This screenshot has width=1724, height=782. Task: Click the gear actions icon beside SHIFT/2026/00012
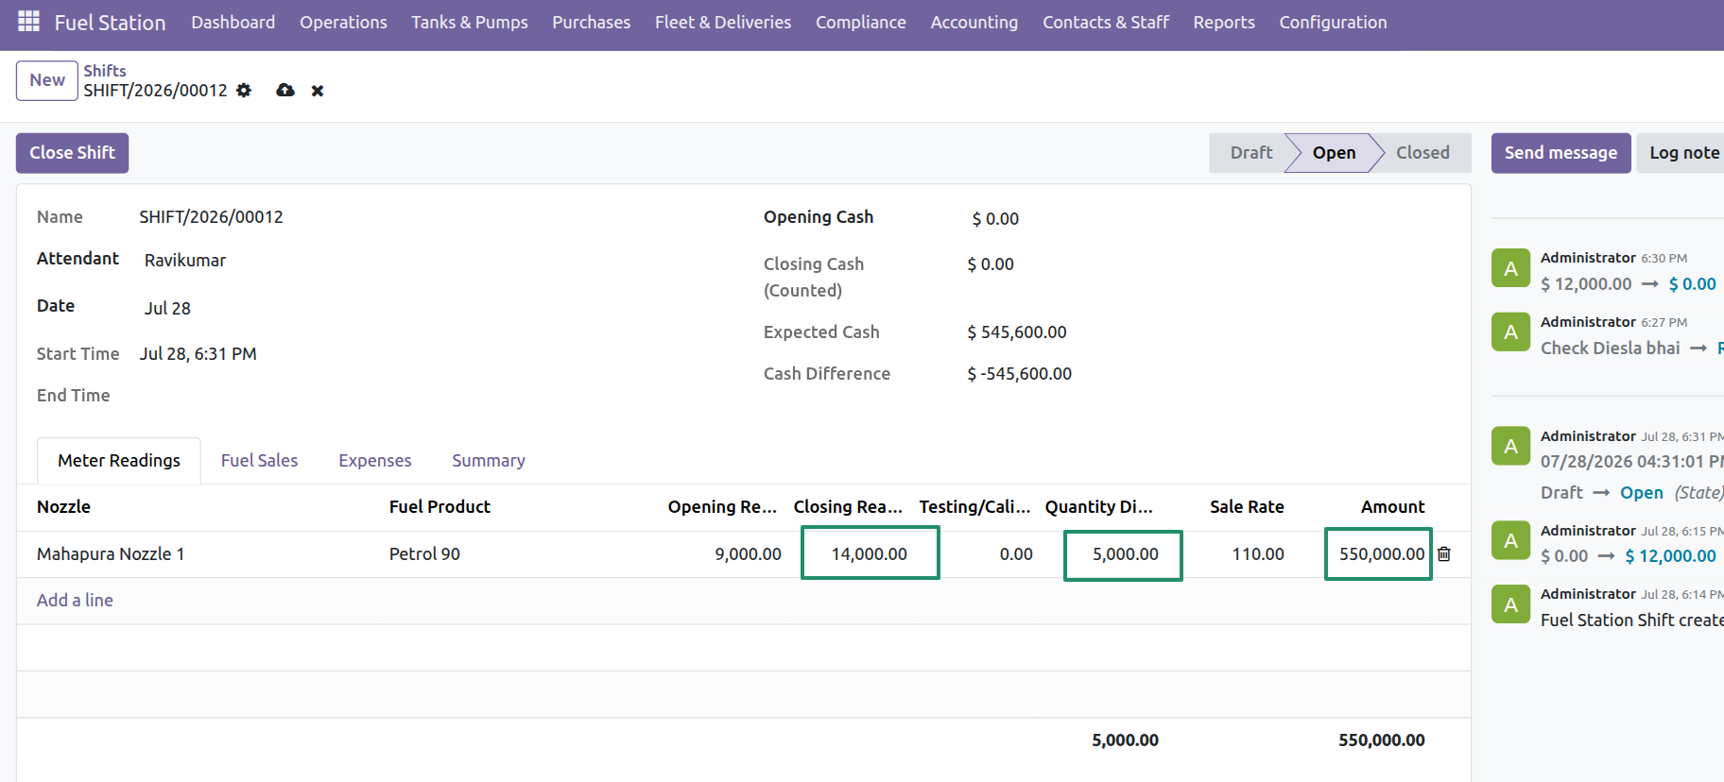point(244,91)
